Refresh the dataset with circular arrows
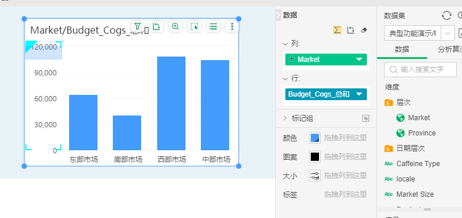 (447, 15)
